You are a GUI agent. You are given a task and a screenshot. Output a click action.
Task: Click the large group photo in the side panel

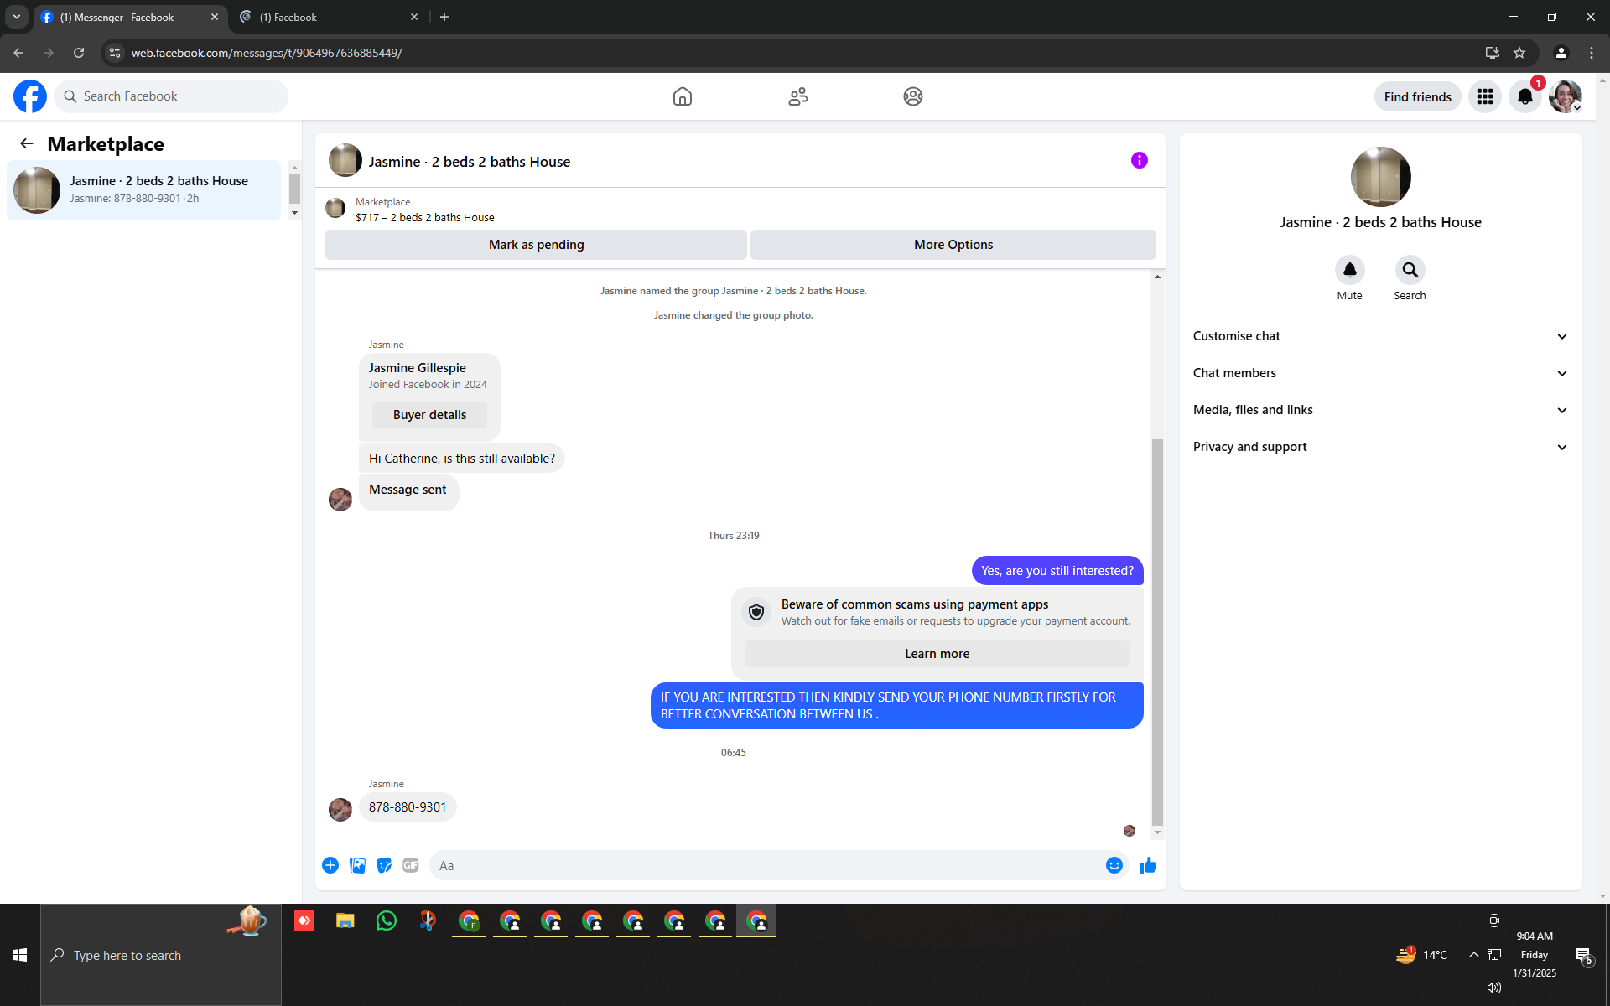[x=1380, y=177]
